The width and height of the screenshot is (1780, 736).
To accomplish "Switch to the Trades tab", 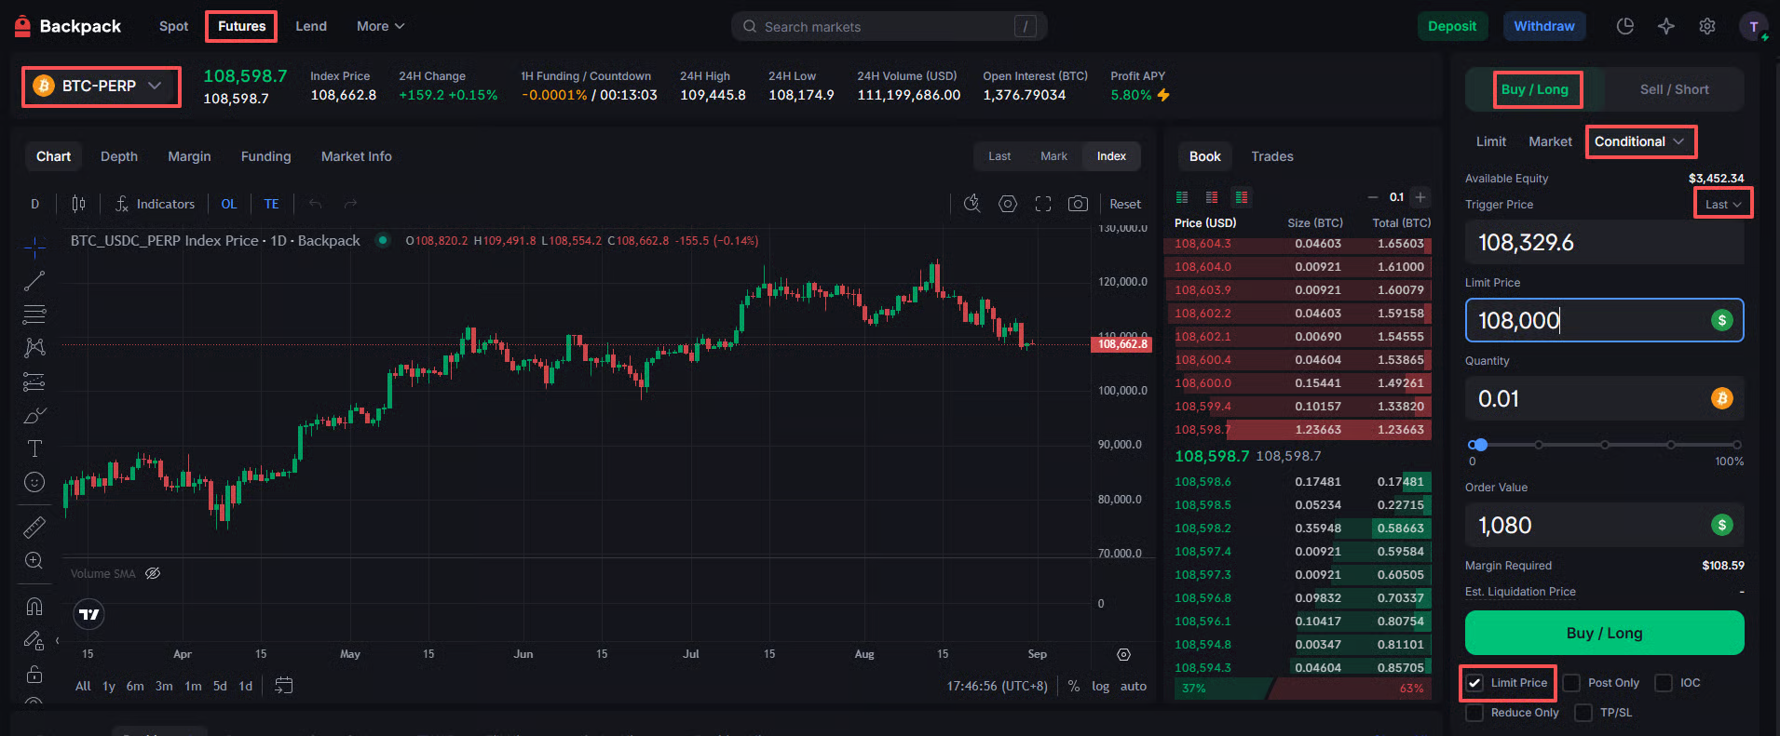I will (1271, 156).
